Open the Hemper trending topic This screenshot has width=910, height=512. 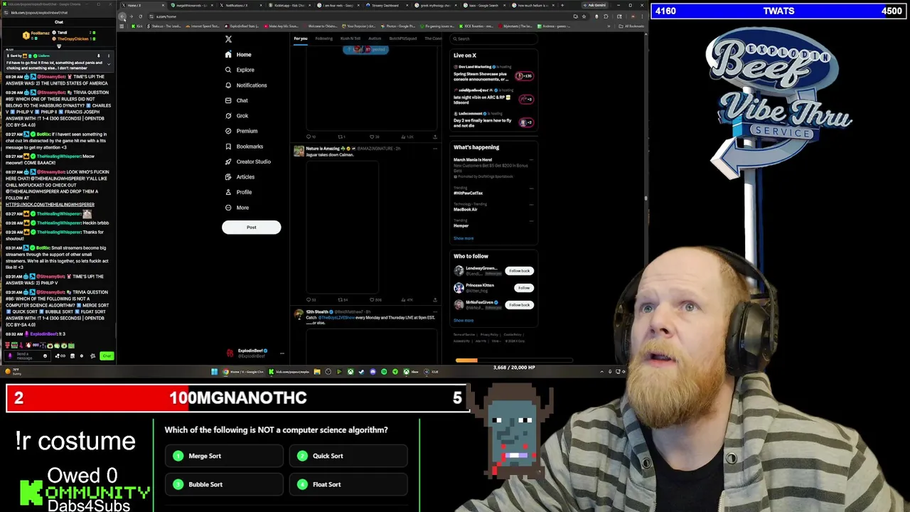click(461, 225)
